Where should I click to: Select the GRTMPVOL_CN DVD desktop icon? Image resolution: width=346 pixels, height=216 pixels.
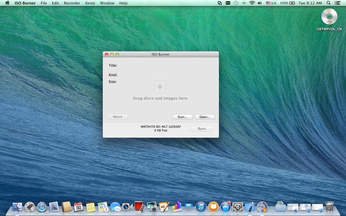pos(329,19)
